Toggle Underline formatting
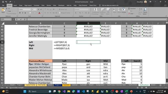 pos(25,13)
